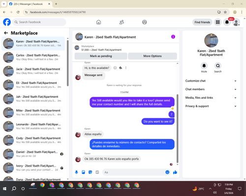The image size is (246, 196).
Task: Open the Windows Start menu
Action: (4, 189)
